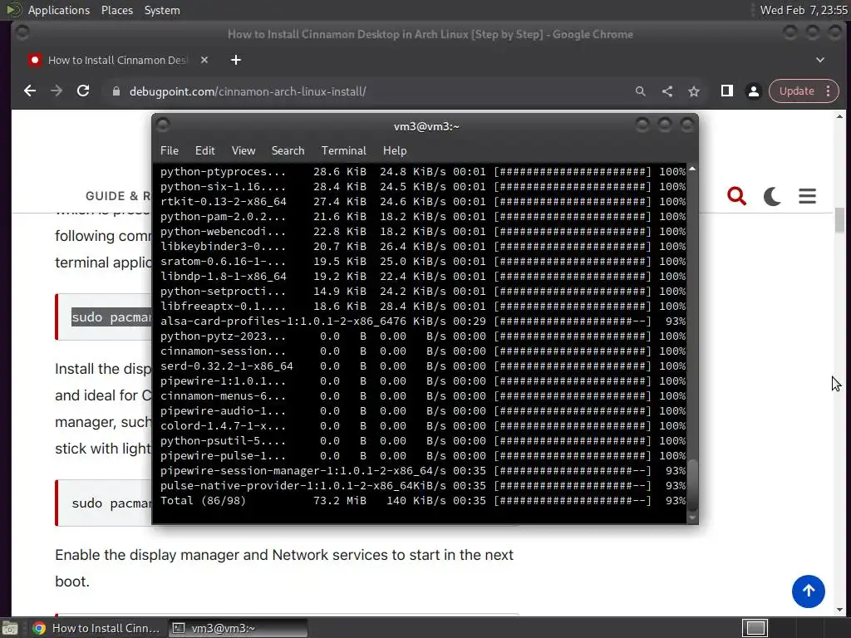Share this page from the address bar

point(667,91)
